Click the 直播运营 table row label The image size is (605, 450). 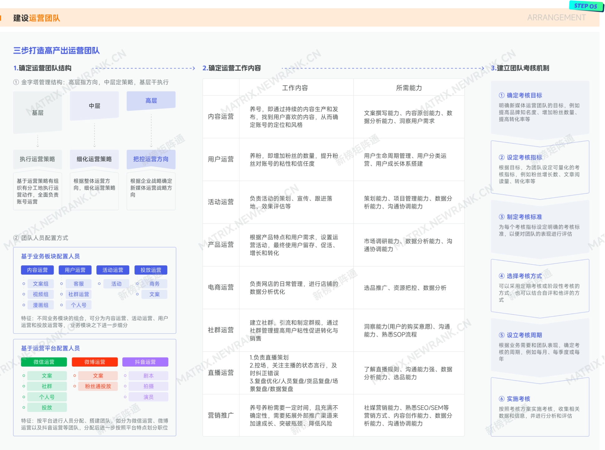(x=221, y=372)
